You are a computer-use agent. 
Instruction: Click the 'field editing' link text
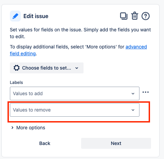tap(23, 54)
